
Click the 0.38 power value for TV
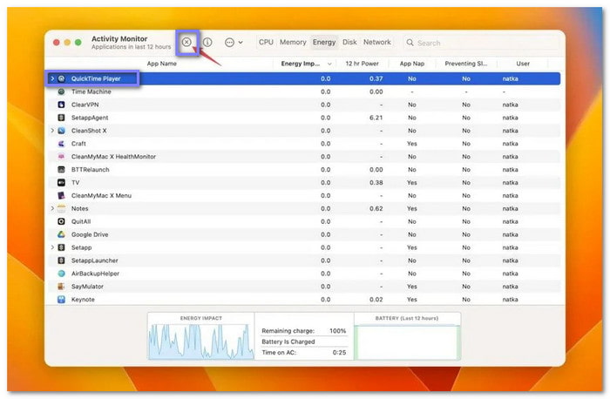(376, 182)
